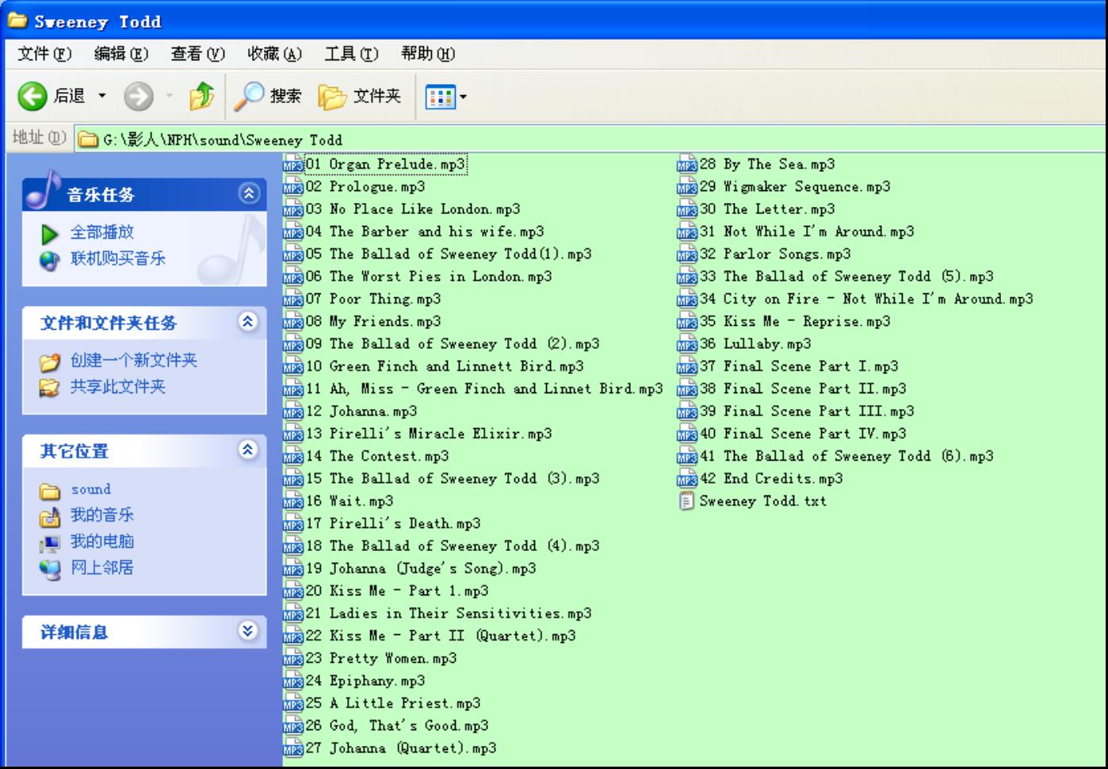Open the Edit (编辑) menu
Viewport: 1108px width, 769px height.
[121, 54]
